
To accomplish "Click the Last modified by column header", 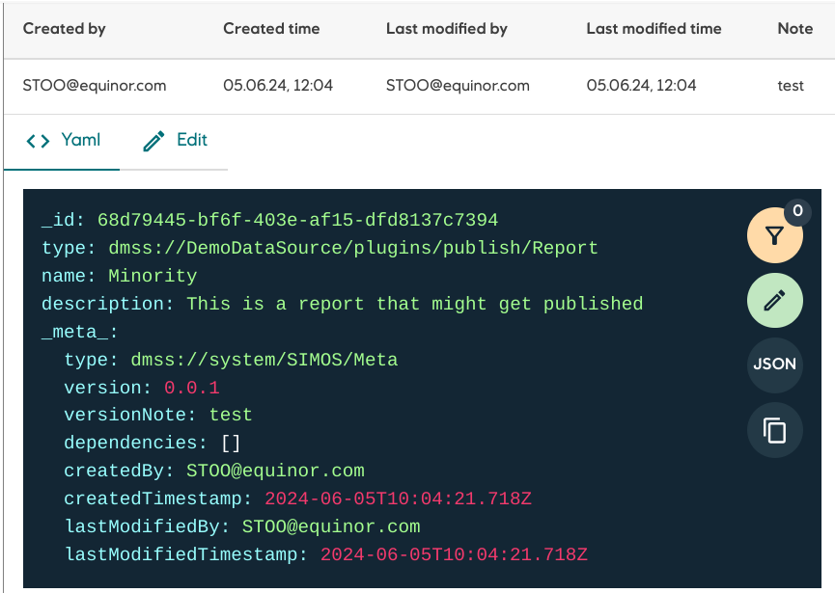I will [x=446, y=28].
